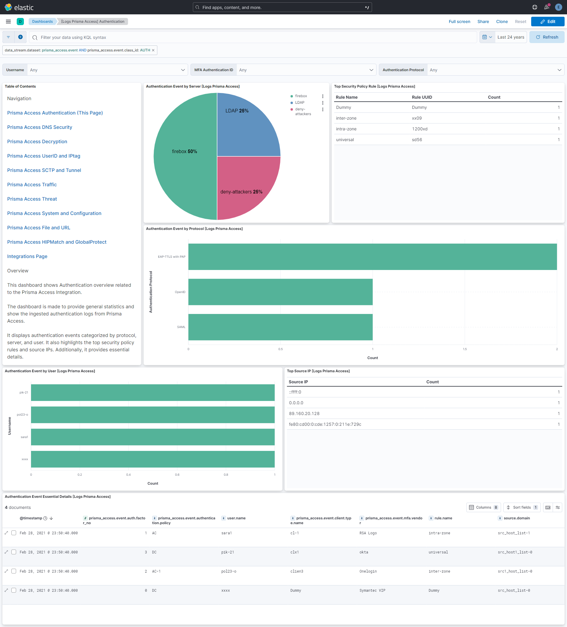This screenshot has width=567, height=627.
Task: Open Prisma Access DNS Security page
Action: pyautogui.click(x=39, y=127)
